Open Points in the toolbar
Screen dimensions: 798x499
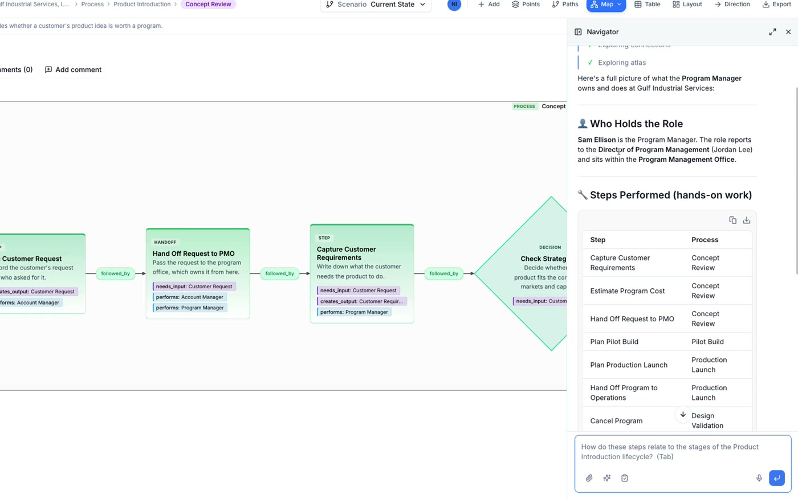click(526, 5)
